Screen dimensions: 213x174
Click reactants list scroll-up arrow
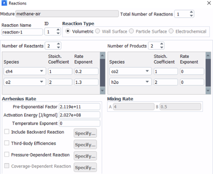point(103,56)
